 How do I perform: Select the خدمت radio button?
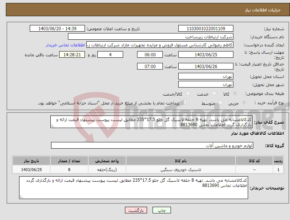pyautogui.click(x=214, y=93)
